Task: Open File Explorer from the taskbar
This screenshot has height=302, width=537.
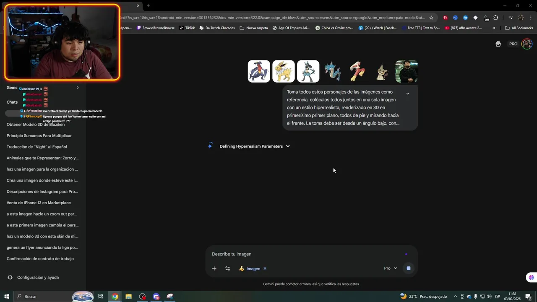Action: tap(129, 297)
